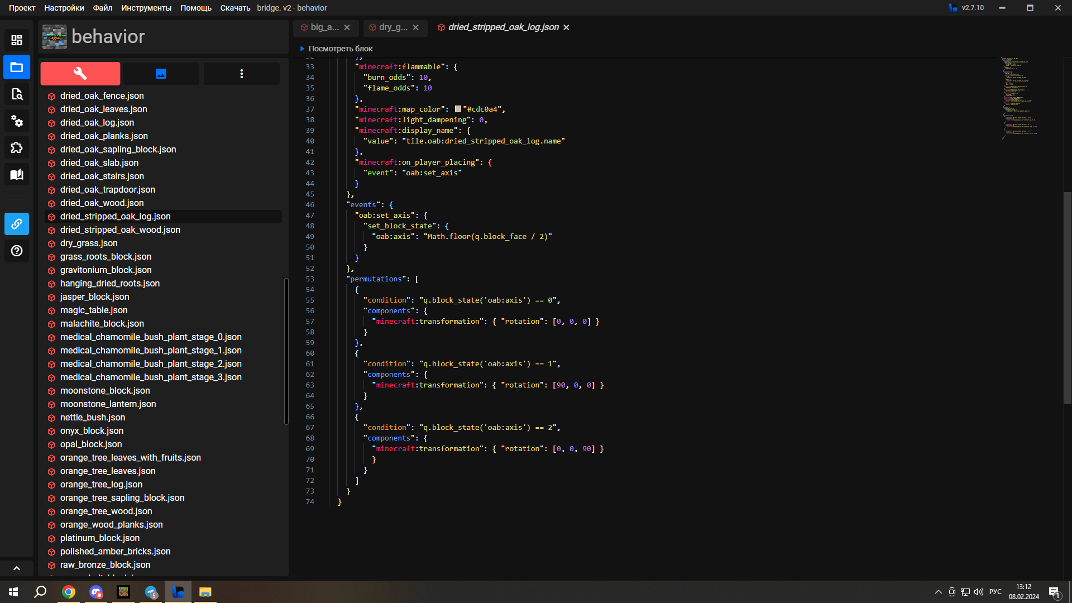Open the pack explorer folder icon

tap(17, 67)
